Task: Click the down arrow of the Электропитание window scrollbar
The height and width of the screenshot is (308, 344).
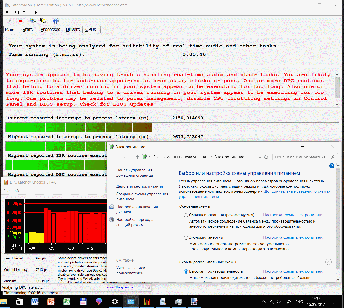Action: coord(338,279)
